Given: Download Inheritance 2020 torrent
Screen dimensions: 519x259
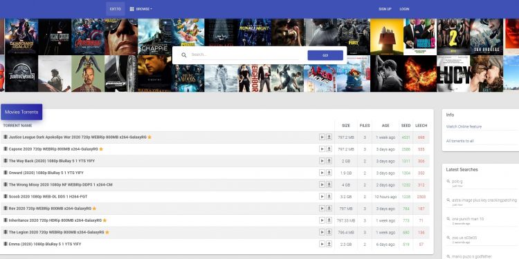Looking at the screenshot, I should pos(329,220).
